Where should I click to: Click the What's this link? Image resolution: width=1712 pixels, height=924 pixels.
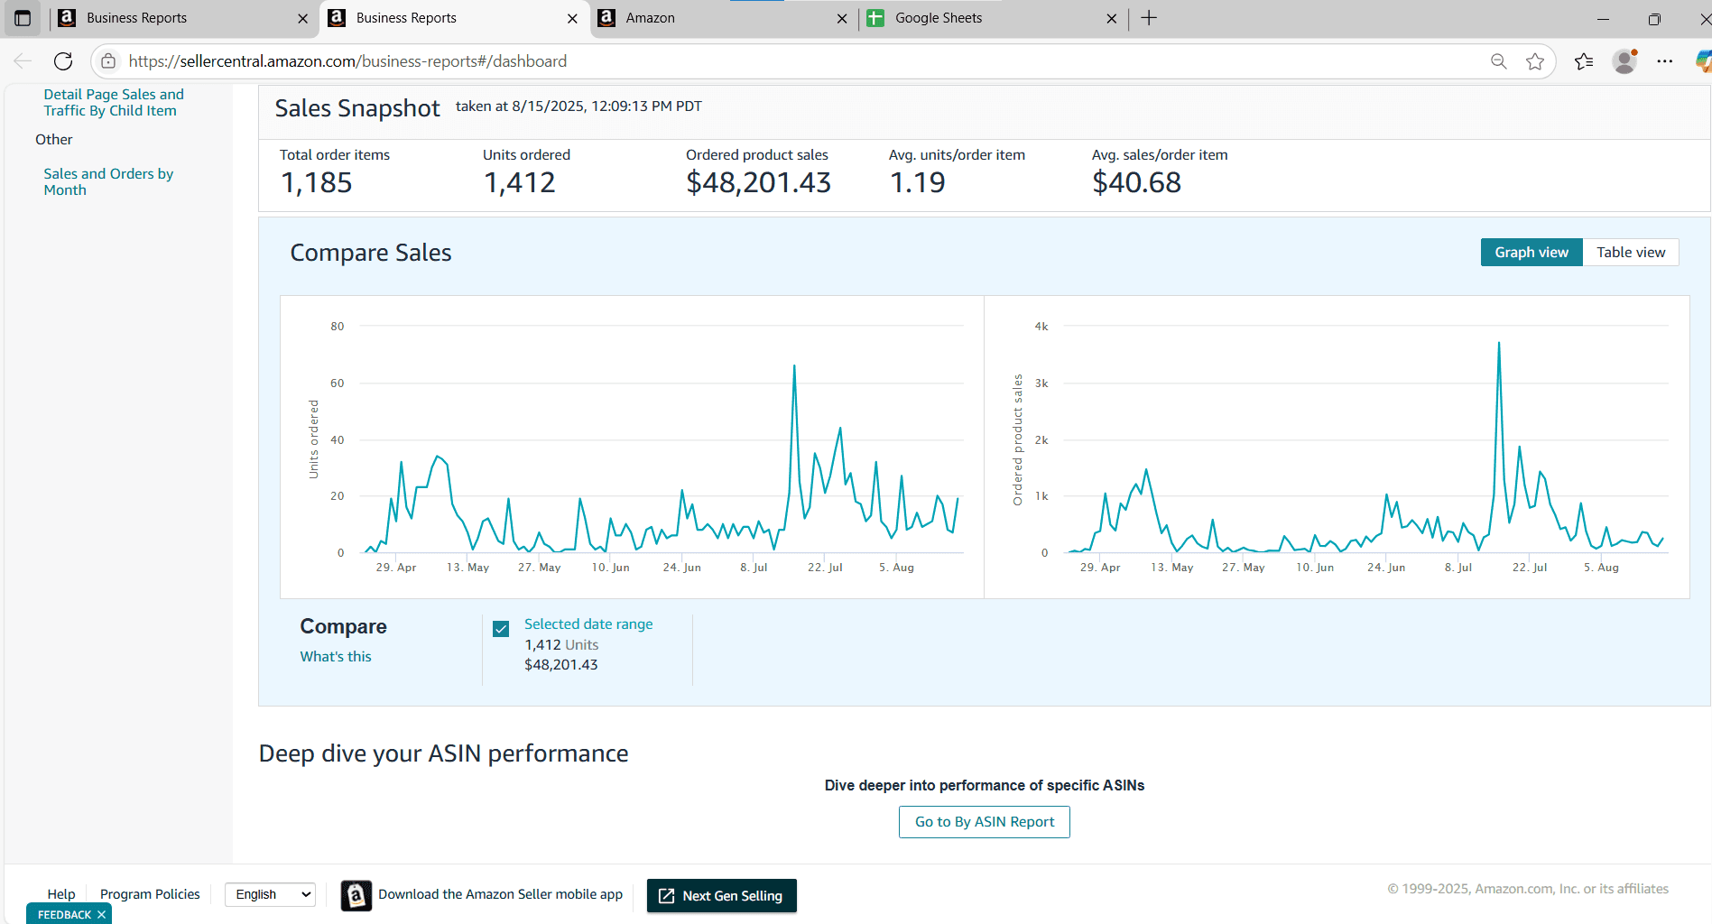click(336, 657)
